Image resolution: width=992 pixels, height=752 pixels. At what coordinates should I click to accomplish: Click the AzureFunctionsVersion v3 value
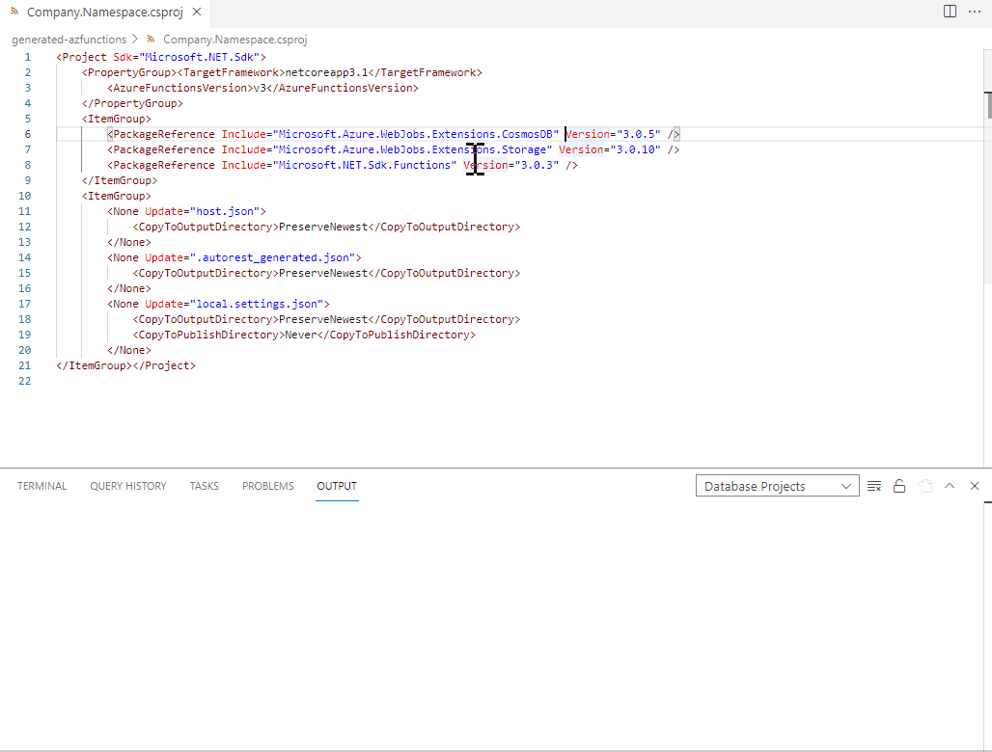pyautogui.click(x=260, y=88)
